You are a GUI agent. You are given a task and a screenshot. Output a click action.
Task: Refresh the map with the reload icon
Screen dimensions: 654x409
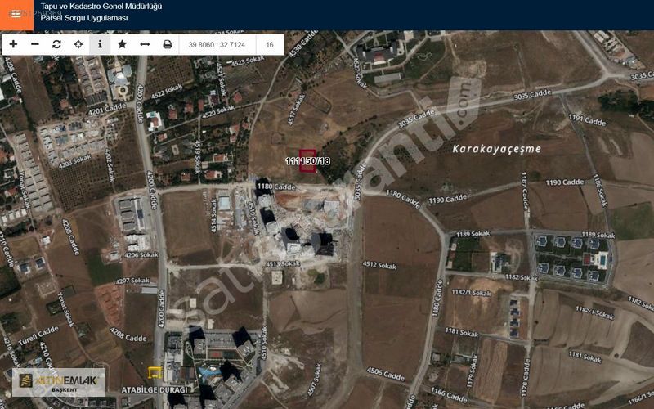tap(56, 44)
